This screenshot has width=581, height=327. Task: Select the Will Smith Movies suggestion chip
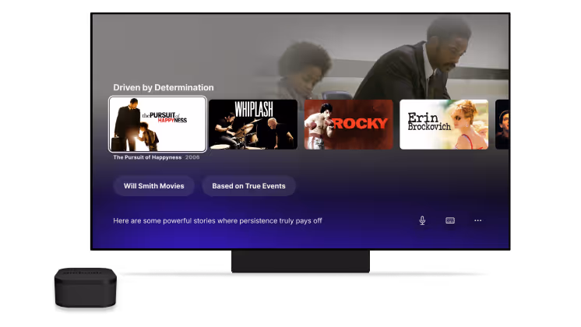153,186
